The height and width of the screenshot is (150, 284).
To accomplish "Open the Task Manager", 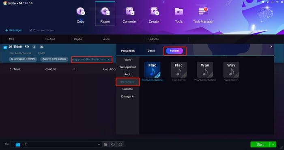I will [203, 15].
